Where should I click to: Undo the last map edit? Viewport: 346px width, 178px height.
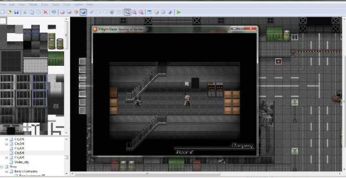(54, 12)
